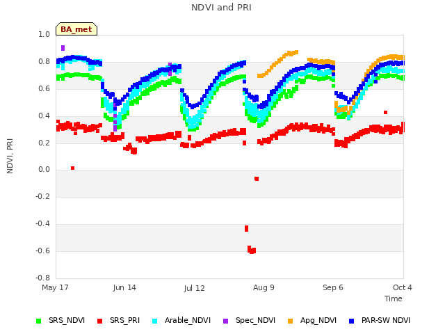Click the red SRS_PRI outlier near -0.4
The height and width of the screenshot is (334, 445).
click(x=246, y=228)
